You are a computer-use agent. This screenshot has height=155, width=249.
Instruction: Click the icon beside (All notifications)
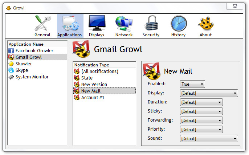[77, 72]
